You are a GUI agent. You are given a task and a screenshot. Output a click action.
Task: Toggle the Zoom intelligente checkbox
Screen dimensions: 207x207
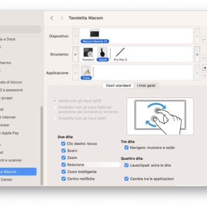coord(63,172)
